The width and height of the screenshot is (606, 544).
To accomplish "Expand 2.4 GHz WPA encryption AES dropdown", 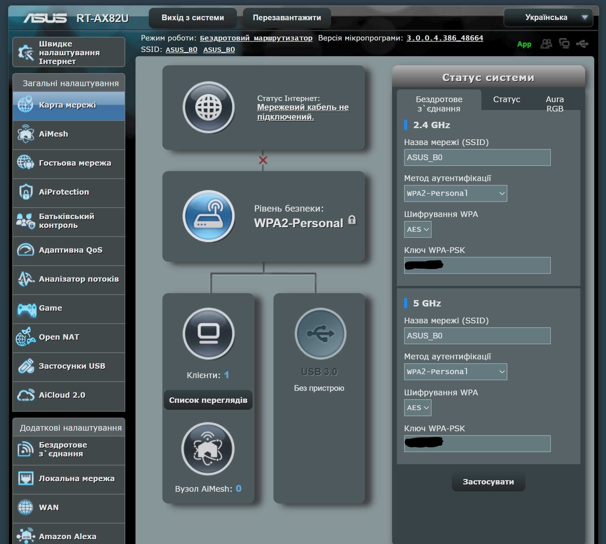I will pos(418,229).
